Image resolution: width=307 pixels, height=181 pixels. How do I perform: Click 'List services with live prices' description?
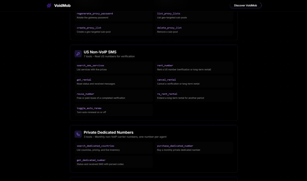pyautogui.click(x=92, y=70)
